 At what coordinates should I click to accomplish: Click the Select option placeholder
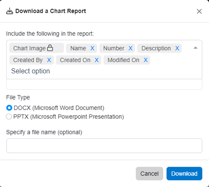(31, 71)
